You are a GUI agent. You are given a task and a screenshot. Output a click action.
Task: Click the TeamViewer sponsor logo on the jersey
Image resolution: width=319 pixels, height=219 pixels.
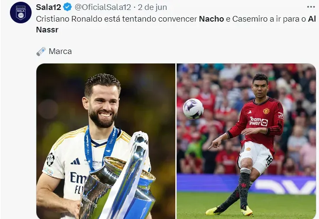click(x=258, y=121)
